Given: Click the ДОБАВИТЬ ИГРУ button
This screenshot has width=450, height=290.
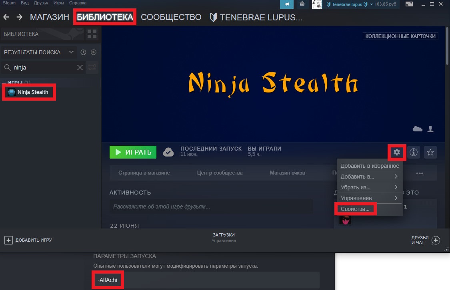Looking at the screenshot, I should tap(28, 240).
